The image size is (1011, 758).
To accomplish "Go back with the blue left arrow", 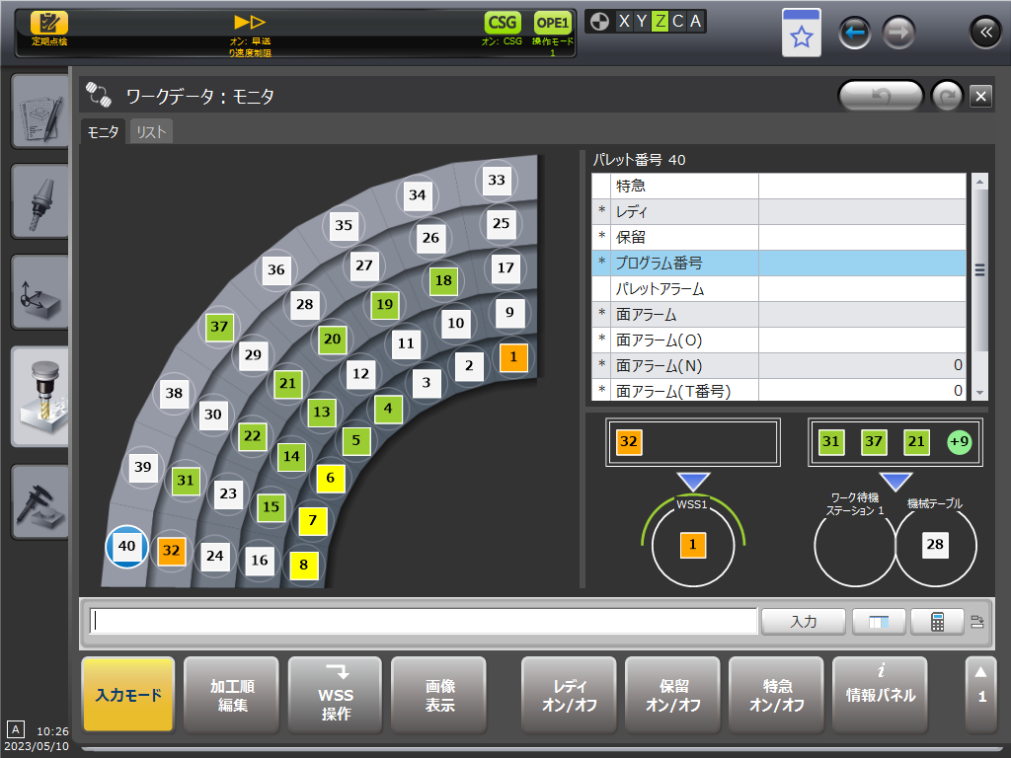I will point(855,33).
